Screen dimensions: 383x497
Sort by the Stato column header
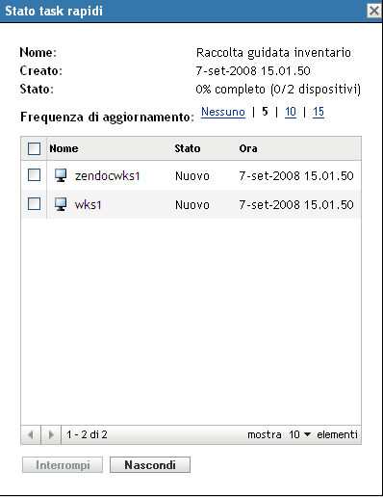(188, 148)
